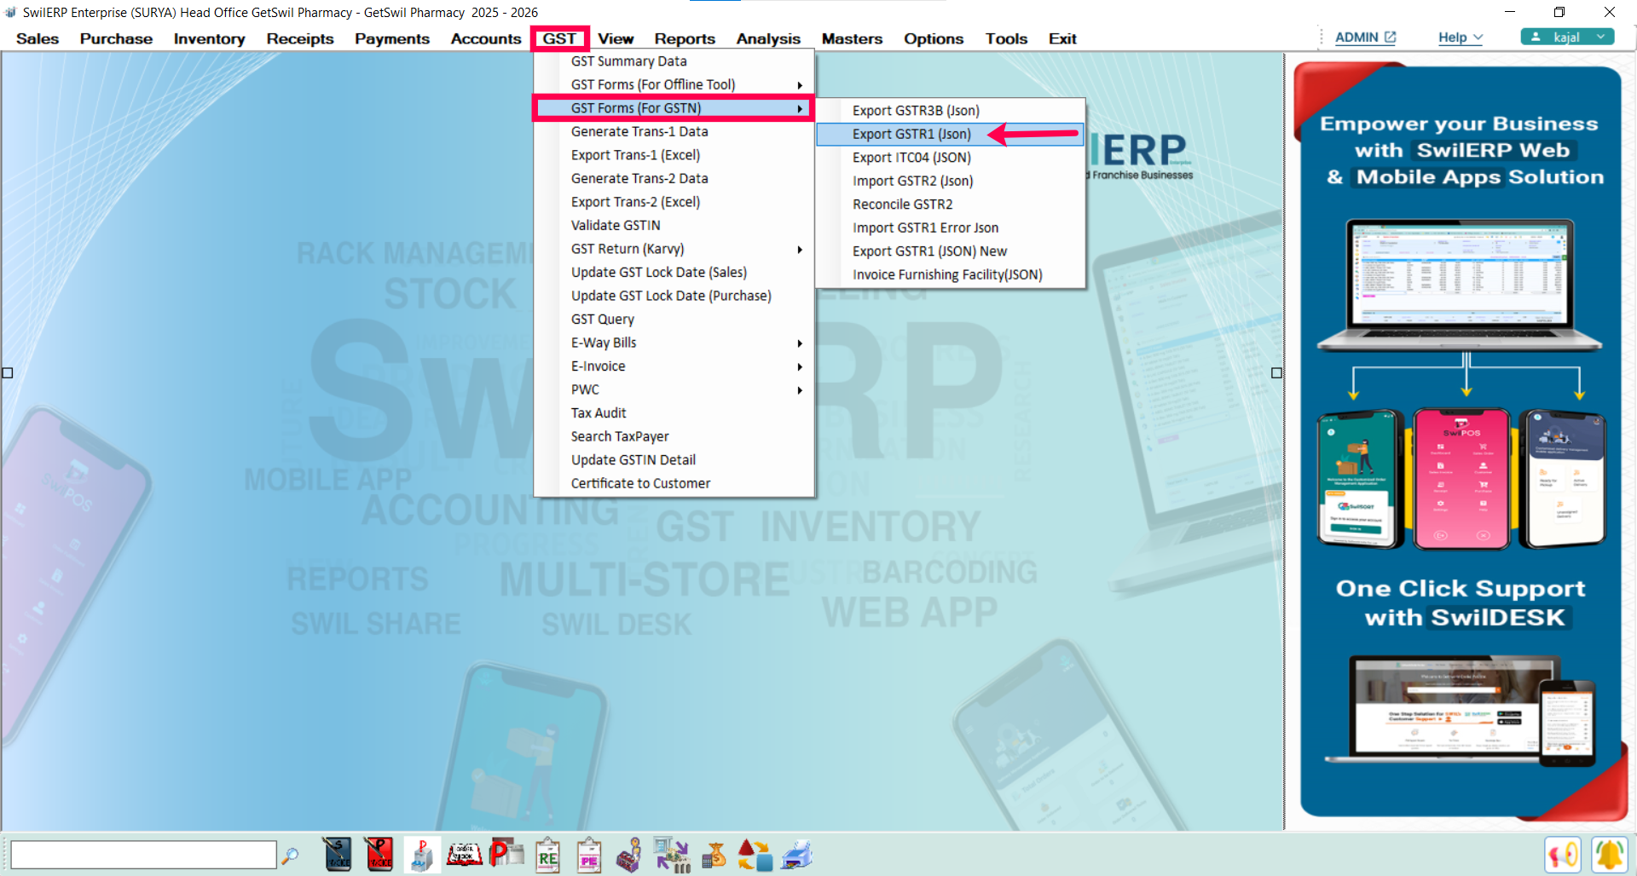Select Generate Trans-1 Data
The height and width of the screenshot is (876, 1637).
tap(674, 131)
